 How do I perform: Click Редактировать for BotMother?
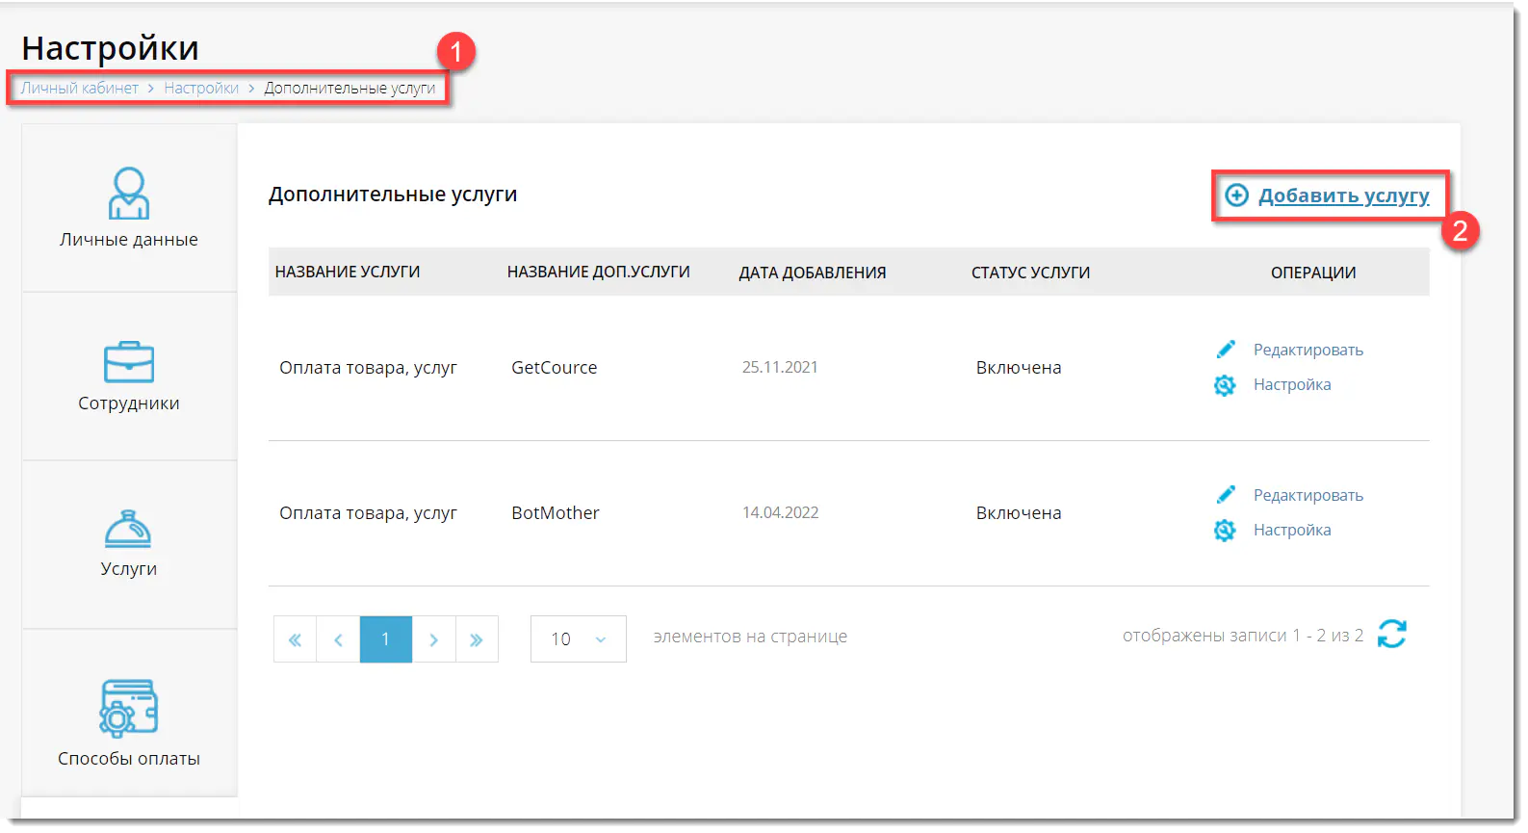(1308, 495)
